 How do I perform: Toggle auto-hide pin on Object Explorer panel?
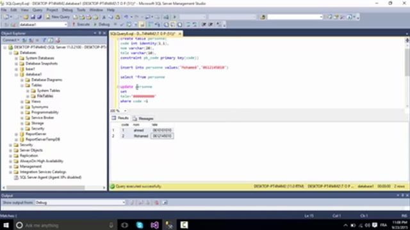(x=100, y=33)
